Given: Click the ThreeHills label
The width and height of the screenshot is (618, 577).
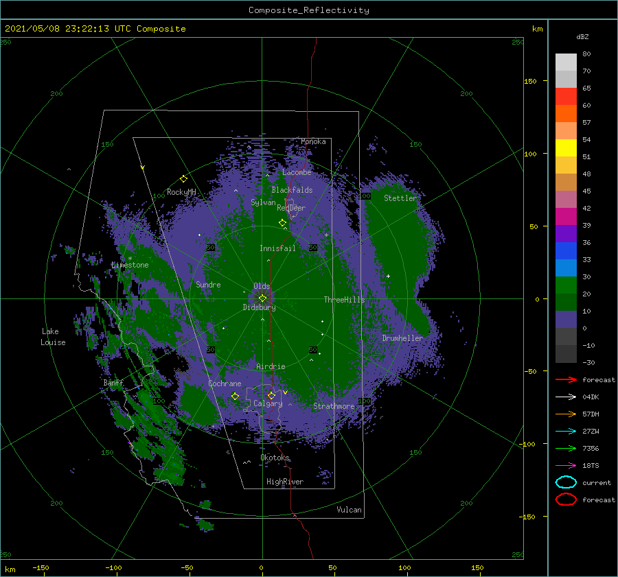Looking at the screenshot, I should [344, 300].
